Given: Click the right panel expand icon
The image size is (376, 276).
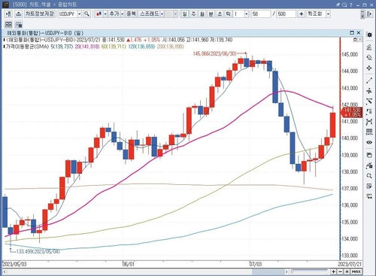Looking at the screenshot, I should 369,14.
